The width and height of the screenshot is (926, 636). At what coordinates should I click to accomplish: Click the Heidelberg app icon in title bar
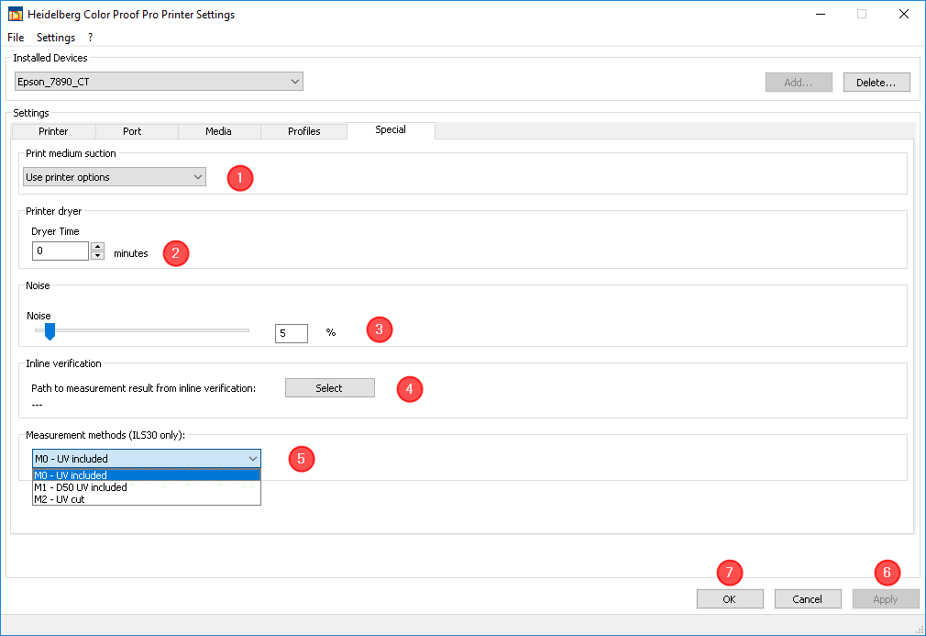(x=16, y=14)
